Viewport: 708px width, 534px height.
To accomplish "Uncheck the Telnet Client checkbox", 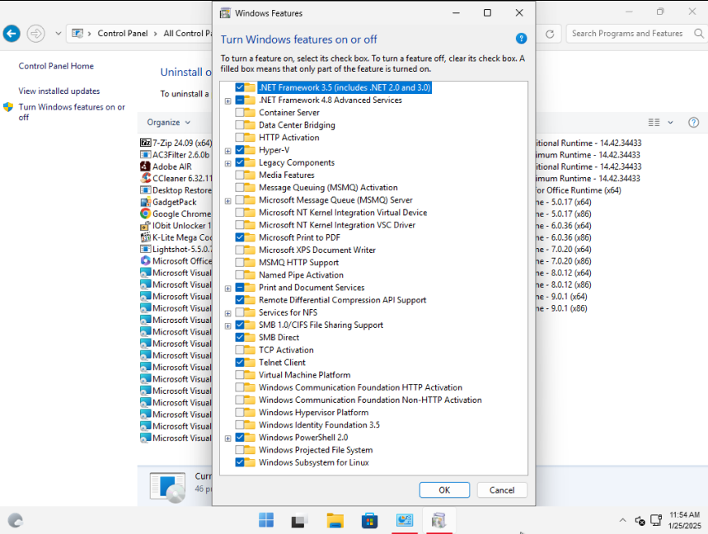I will tap(240, 363).
